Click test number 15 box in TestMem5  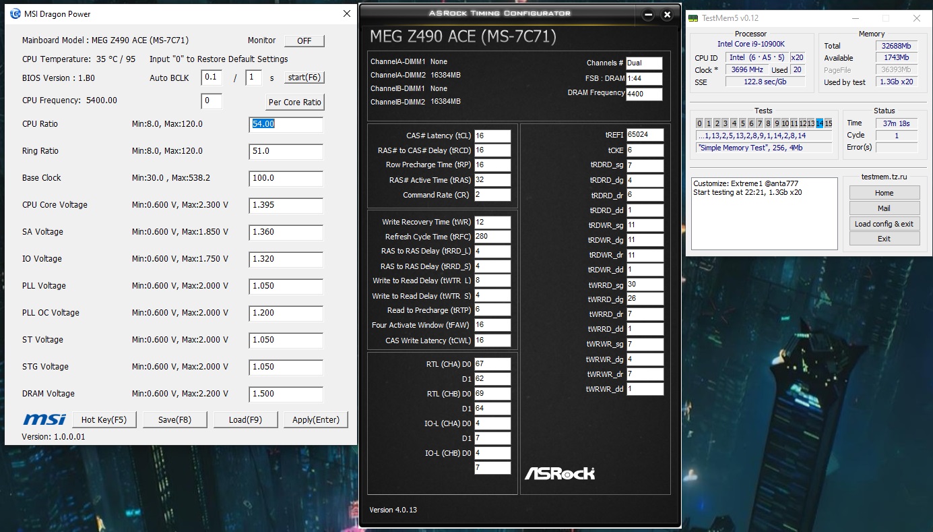click(x=829, y=123)
